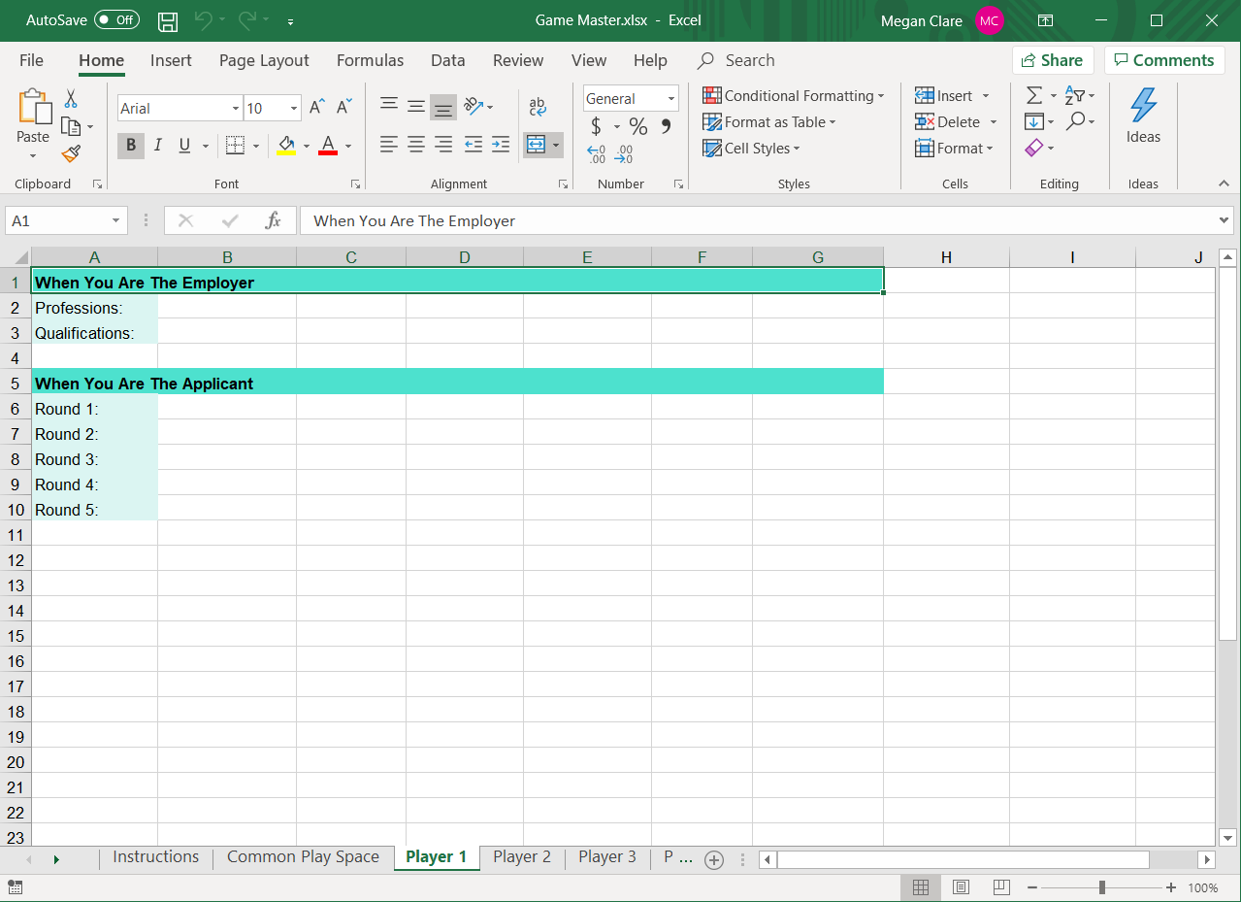
Task: Click the Insert Function fx icon
Action: (273, 220)
